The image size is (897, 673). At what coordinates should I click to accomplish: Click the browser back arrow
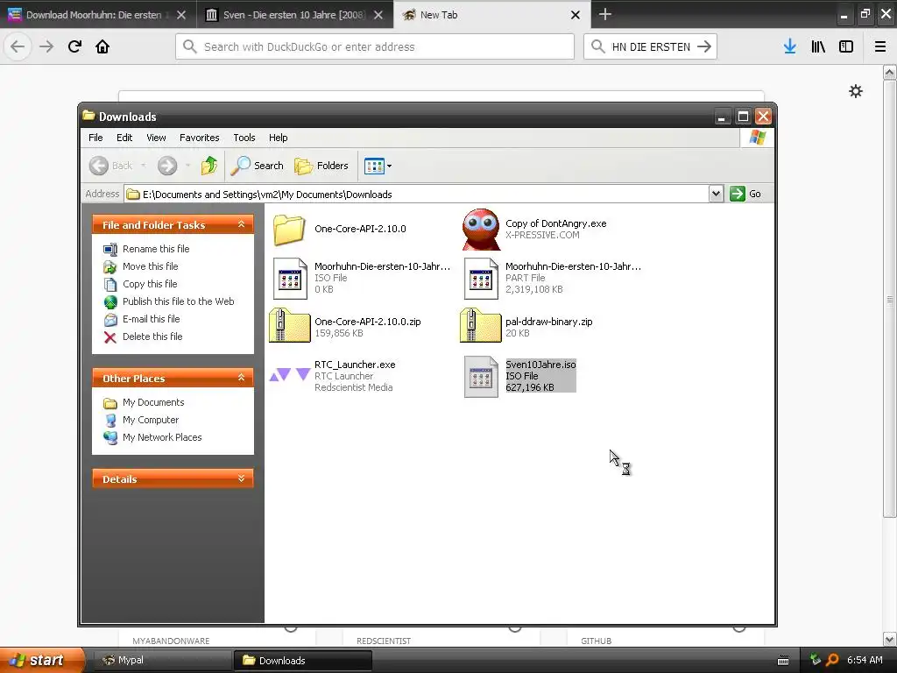pyautogui.click(x=18, y=46)
